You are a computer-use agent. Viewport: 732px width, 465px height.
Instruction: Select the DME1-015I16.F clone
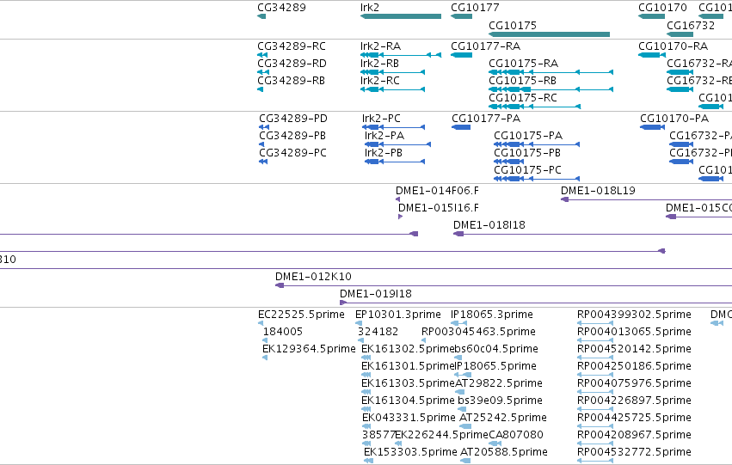click(439, 208)
